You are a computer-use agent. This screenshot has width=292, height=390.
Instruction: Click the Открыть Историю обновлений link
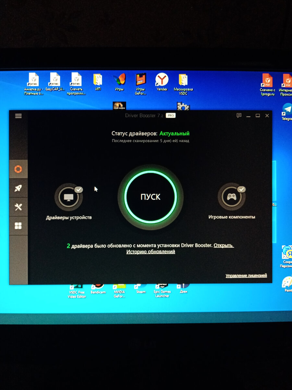(180, 248)
